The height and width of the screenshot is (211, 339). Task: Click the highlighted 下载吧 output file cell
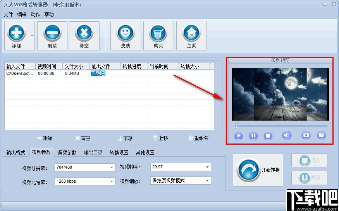pos(98,73)
